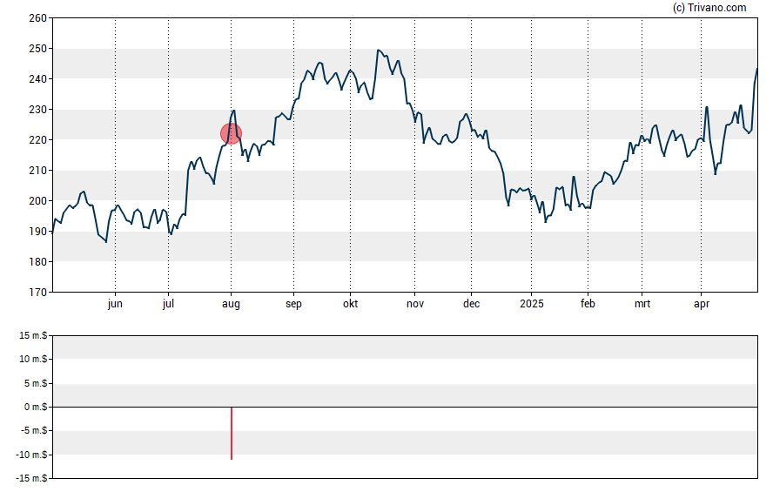Click the red insider-sale bar in the lower chart

[x=232, y=434]
